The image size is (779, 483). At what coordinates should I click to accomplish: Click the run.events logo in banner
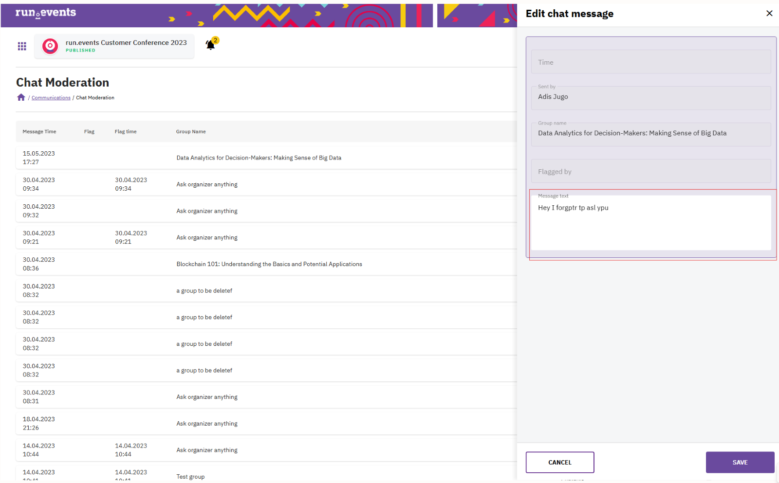[x=45, y=13]
